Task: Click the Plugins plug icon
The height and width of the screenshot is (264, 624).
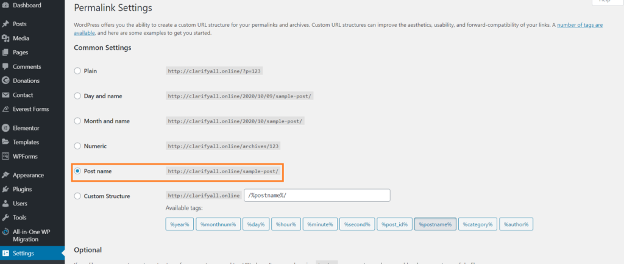Action: [x=5, y=189]
